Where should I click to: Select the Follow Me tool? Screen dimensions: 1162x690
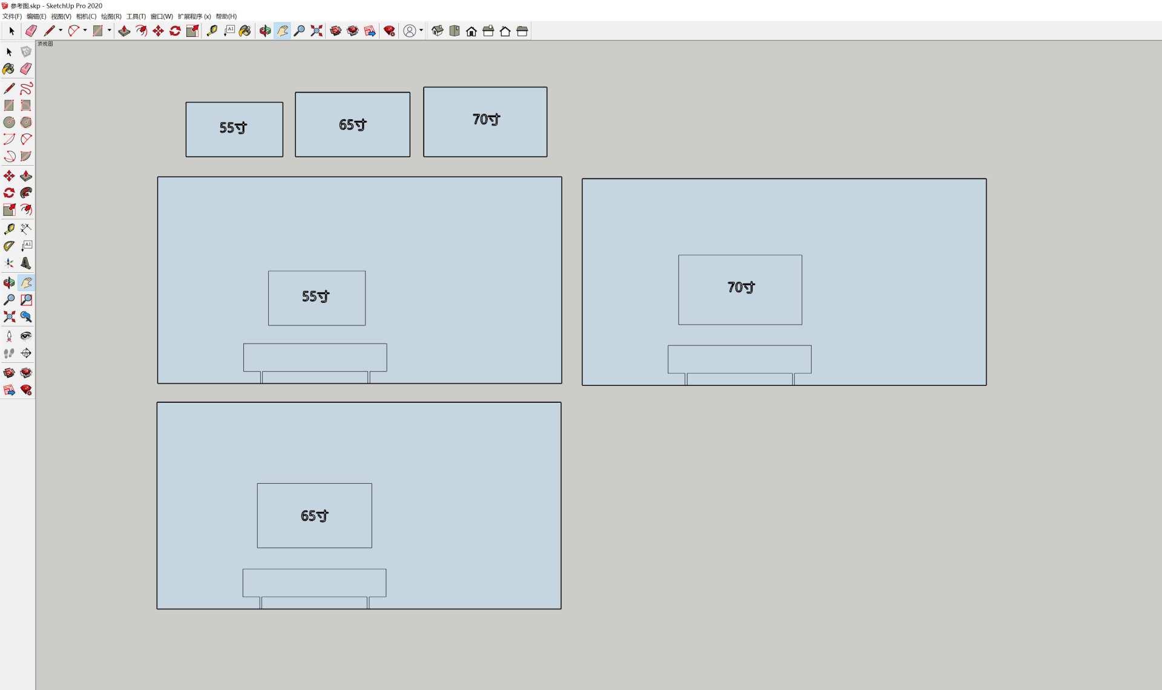26,193
